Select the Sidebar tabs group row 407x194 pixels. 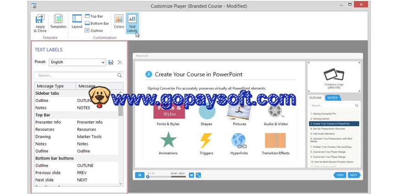tap(76, 93)
